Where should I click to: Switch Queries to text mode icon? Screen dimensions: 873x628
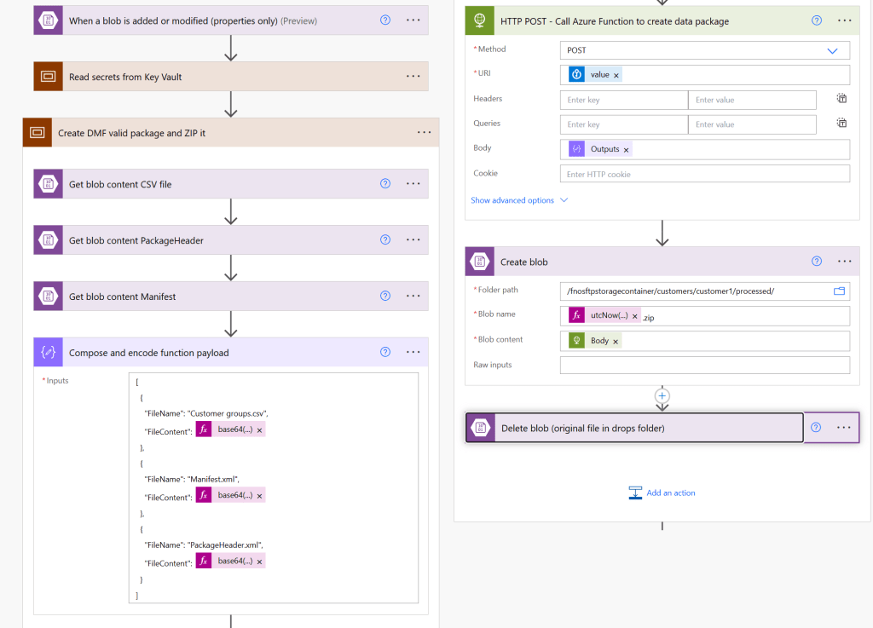click(841, 124)
